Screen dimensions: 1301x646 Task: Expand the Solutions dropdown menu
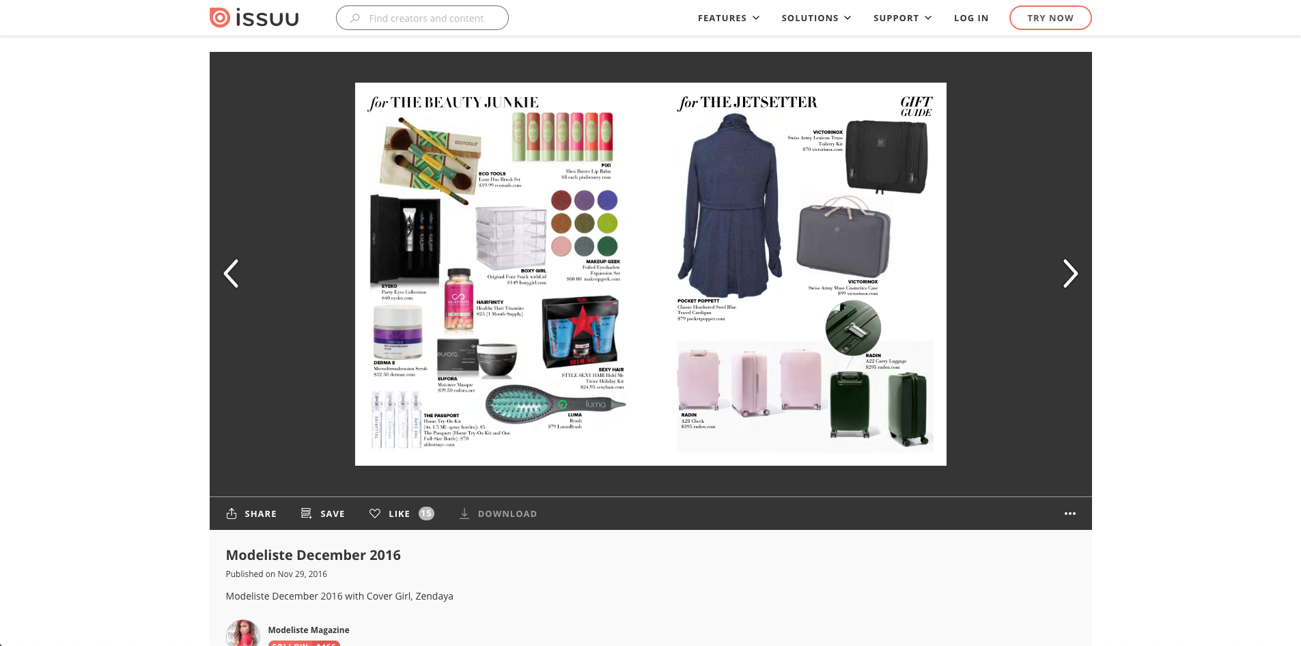point(816,18)
